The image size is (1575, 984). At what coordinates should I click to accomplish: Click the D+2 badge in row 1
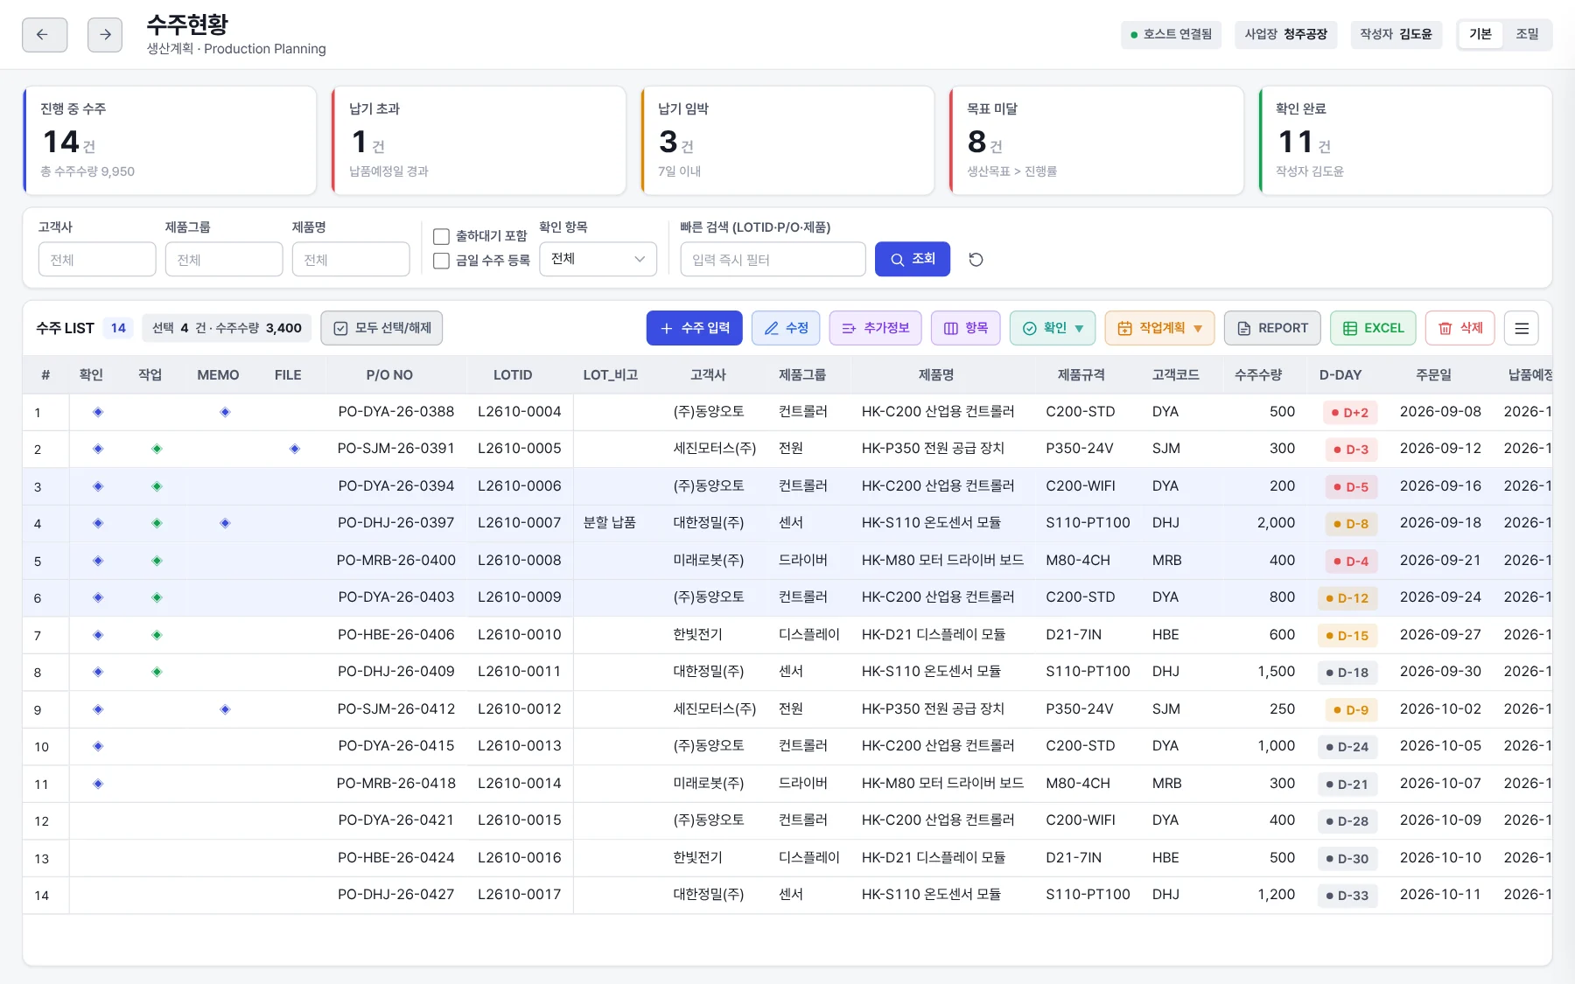tap(1350, 413)
